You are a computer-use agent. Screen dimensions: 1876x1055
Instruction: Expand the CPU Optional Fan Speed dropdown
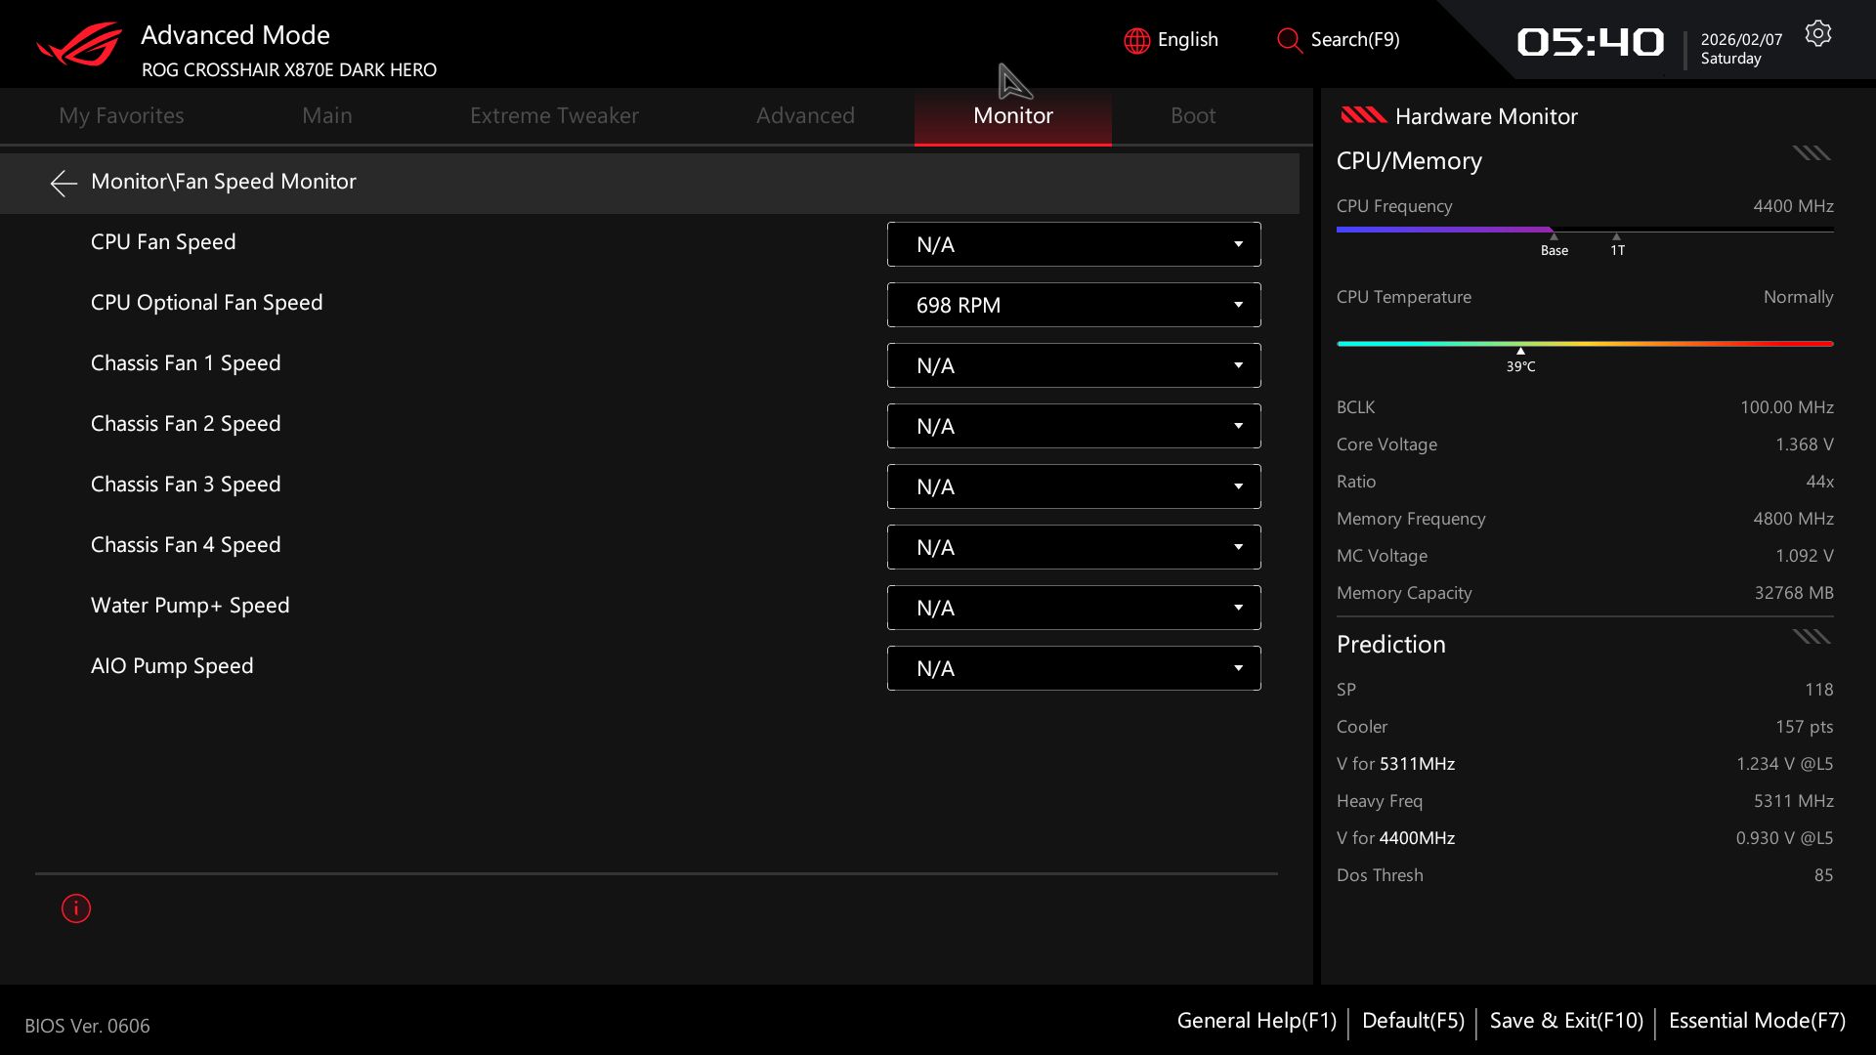(x=1073, y=305)
